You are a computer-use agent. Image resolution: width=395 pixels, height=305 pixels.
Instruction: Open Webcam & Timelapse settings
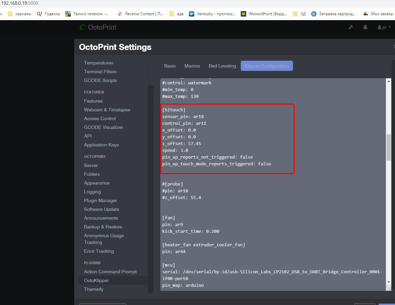pyautogui.click(x=107, y=110)
